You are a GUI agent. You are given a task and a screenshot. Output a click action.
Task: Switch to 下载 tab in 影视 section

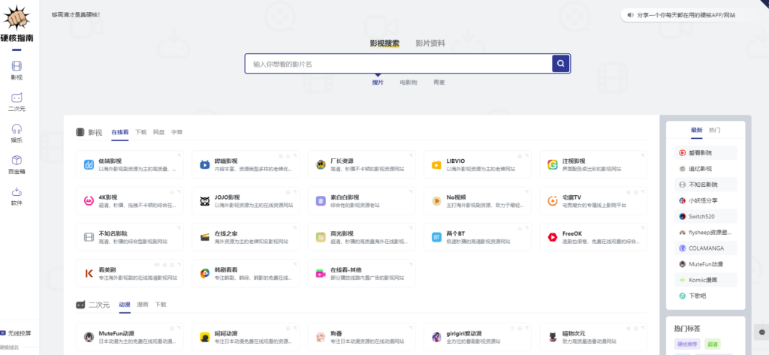click(140, 132)
